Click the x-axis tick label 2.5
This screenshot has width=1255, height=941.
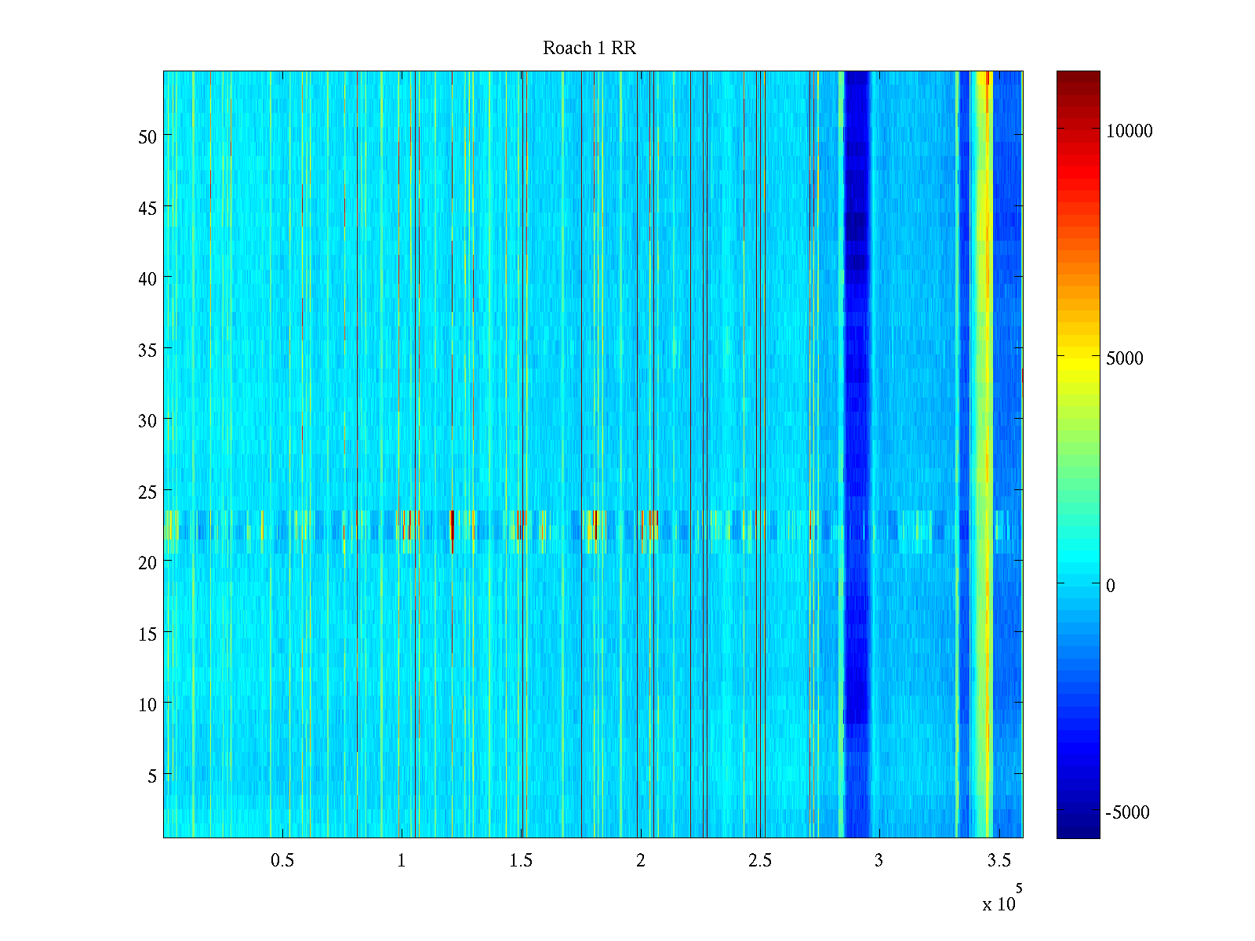[x=759, y=861]
